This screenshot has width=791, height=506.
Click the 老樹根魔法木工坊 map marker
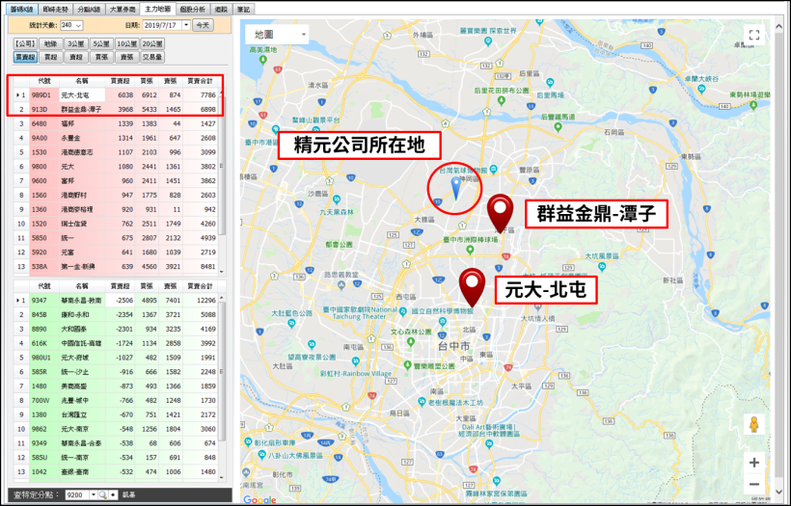(422, 402)
